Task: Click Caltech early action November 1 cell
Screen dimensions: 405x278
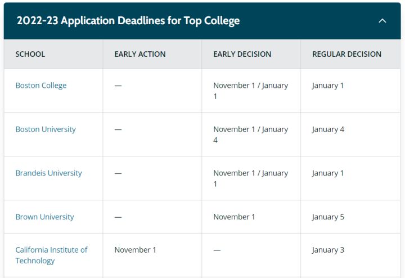Action: (135, 250)
